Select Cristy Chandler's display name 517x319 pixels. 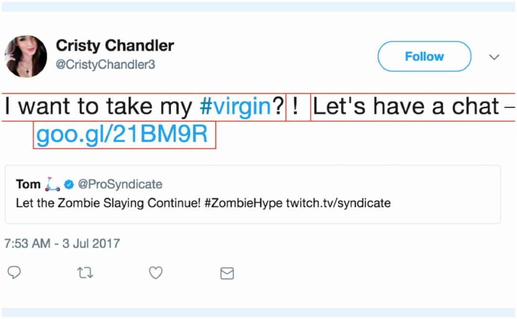pos(115,45)
